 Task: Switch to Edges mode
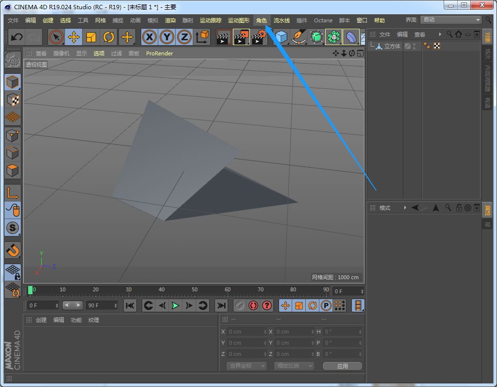tap(12, 153)
